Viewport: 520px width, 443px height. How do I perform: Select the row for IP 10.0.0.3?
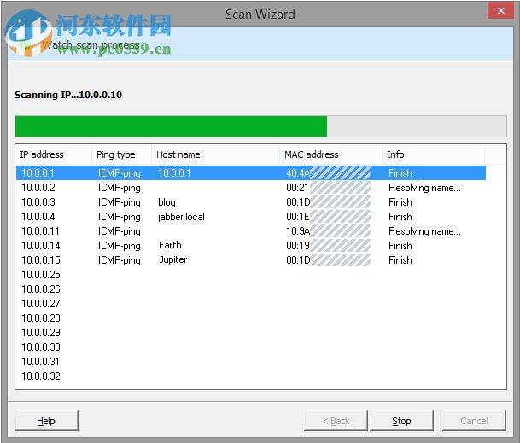coord(251,202)
